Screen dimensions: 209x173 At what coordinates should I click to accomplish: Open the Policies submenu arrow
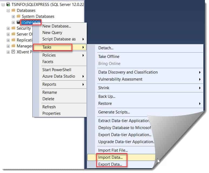coord(83,55)
